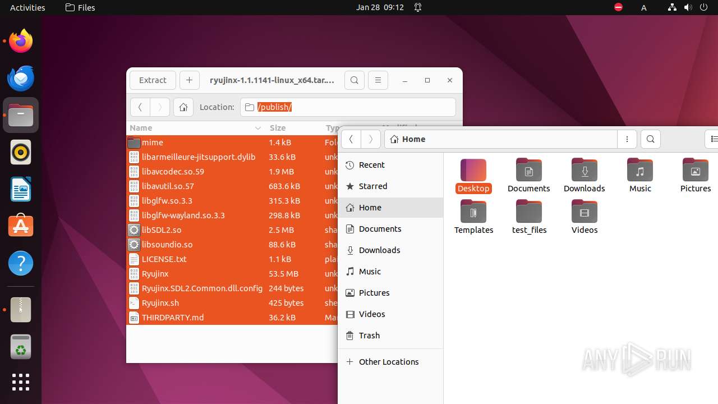Screen dimensions: 718x404
Task: Open Other Locations in sidebar
Action: [390, 362]
